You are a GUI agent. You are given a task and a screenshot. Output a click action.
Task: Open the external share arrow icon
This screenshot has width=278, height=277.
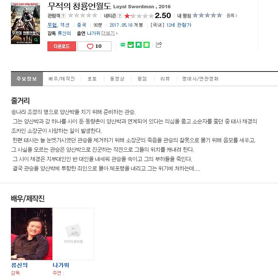click(x=159, y=45)
